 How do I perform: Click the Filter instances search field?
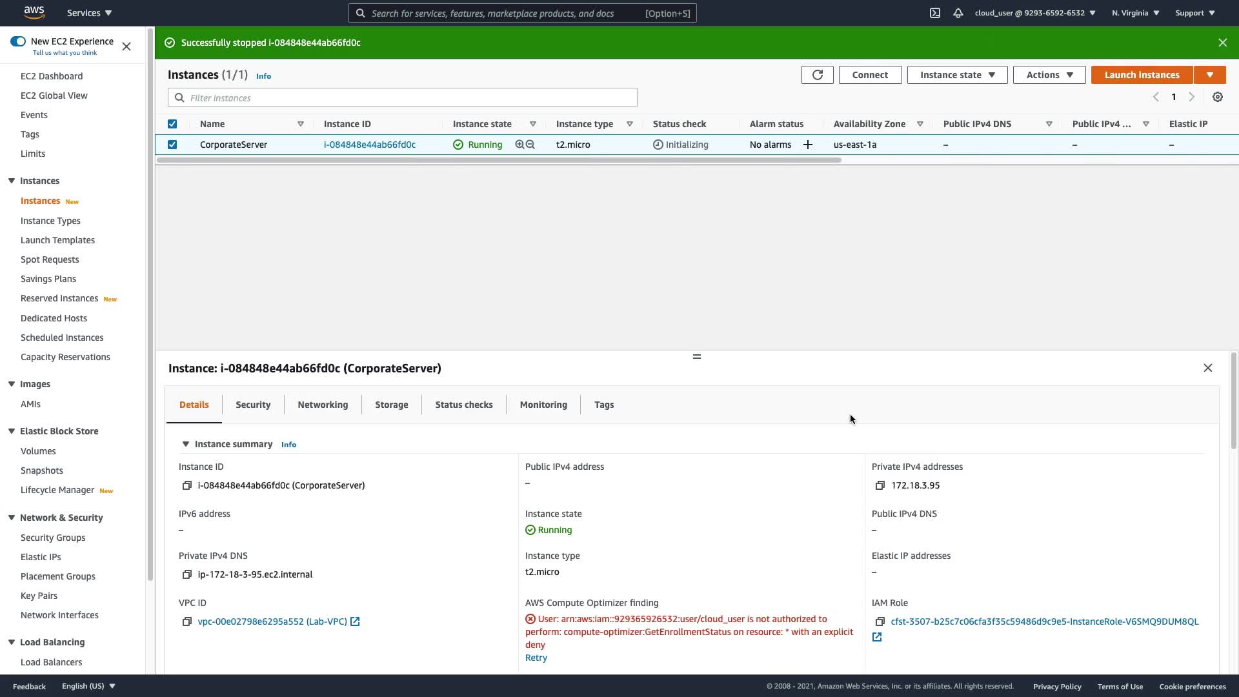pos(403,98)
